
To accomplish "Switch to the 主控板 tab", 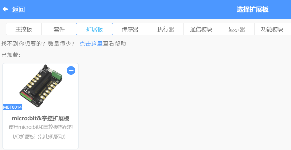I will click(x=24, y=29).
